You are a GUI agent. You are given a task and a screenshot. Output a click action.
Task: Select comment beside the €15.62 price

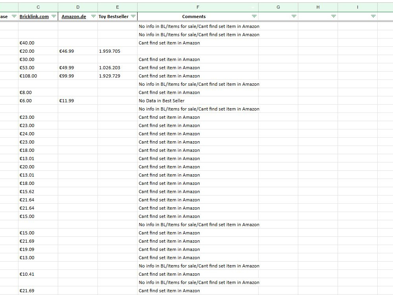coord(198,192)
